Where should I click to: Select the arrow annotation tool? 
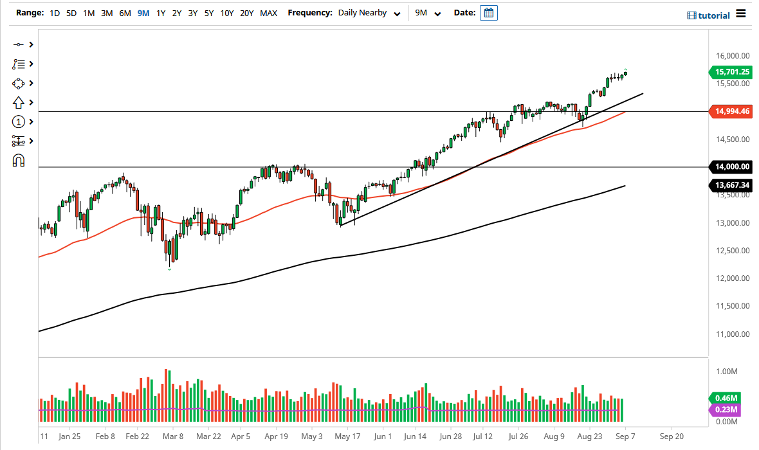tap(19, 102)
